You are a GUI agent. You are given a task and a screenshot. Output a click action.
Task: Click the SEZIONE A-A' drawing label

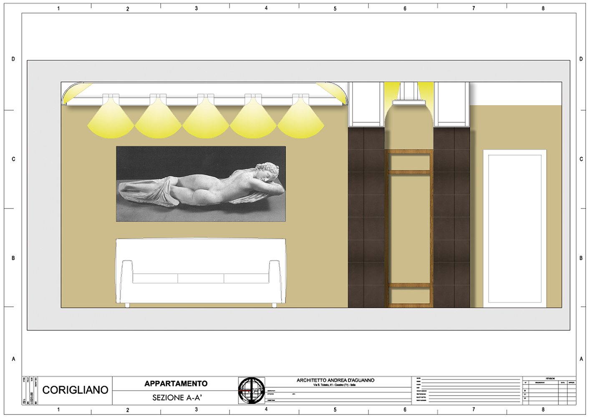177,398
